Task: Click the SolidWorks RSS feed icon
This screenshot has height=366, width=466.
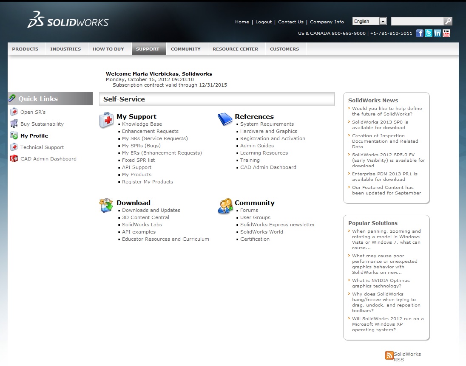Action: pyautogui.click(x=389, y=355)
